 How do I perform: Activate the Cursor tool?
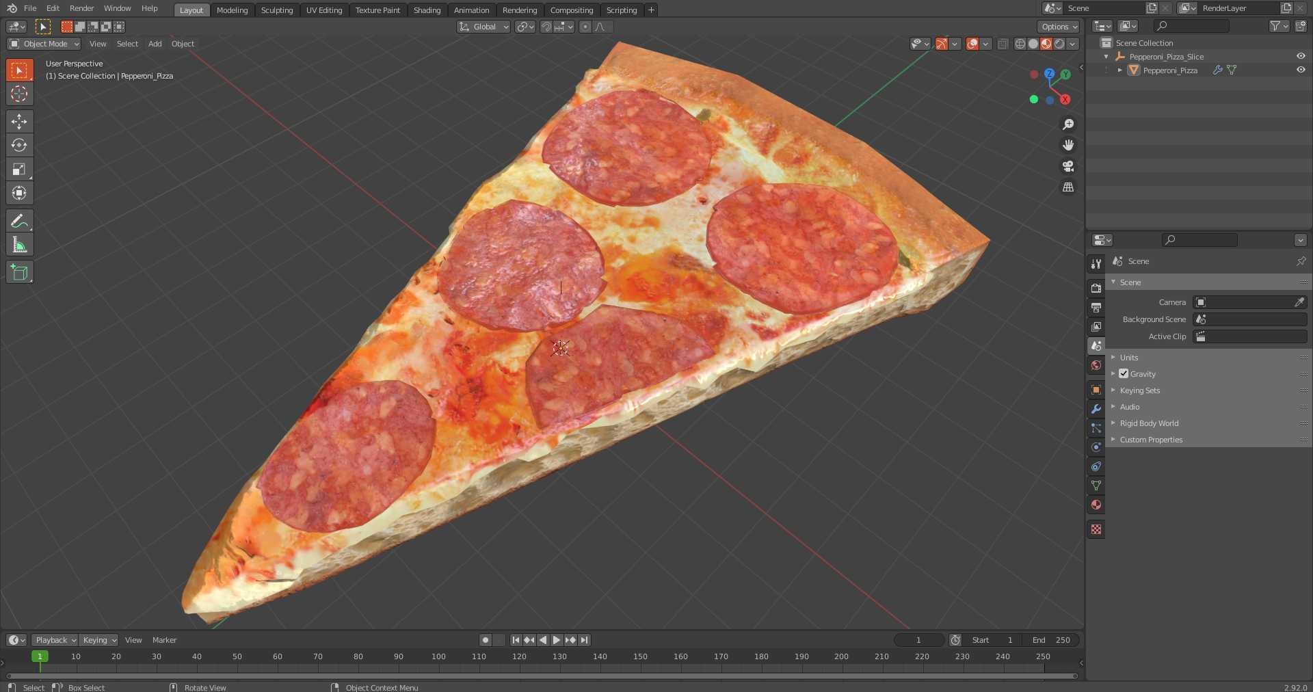(19, 94)
